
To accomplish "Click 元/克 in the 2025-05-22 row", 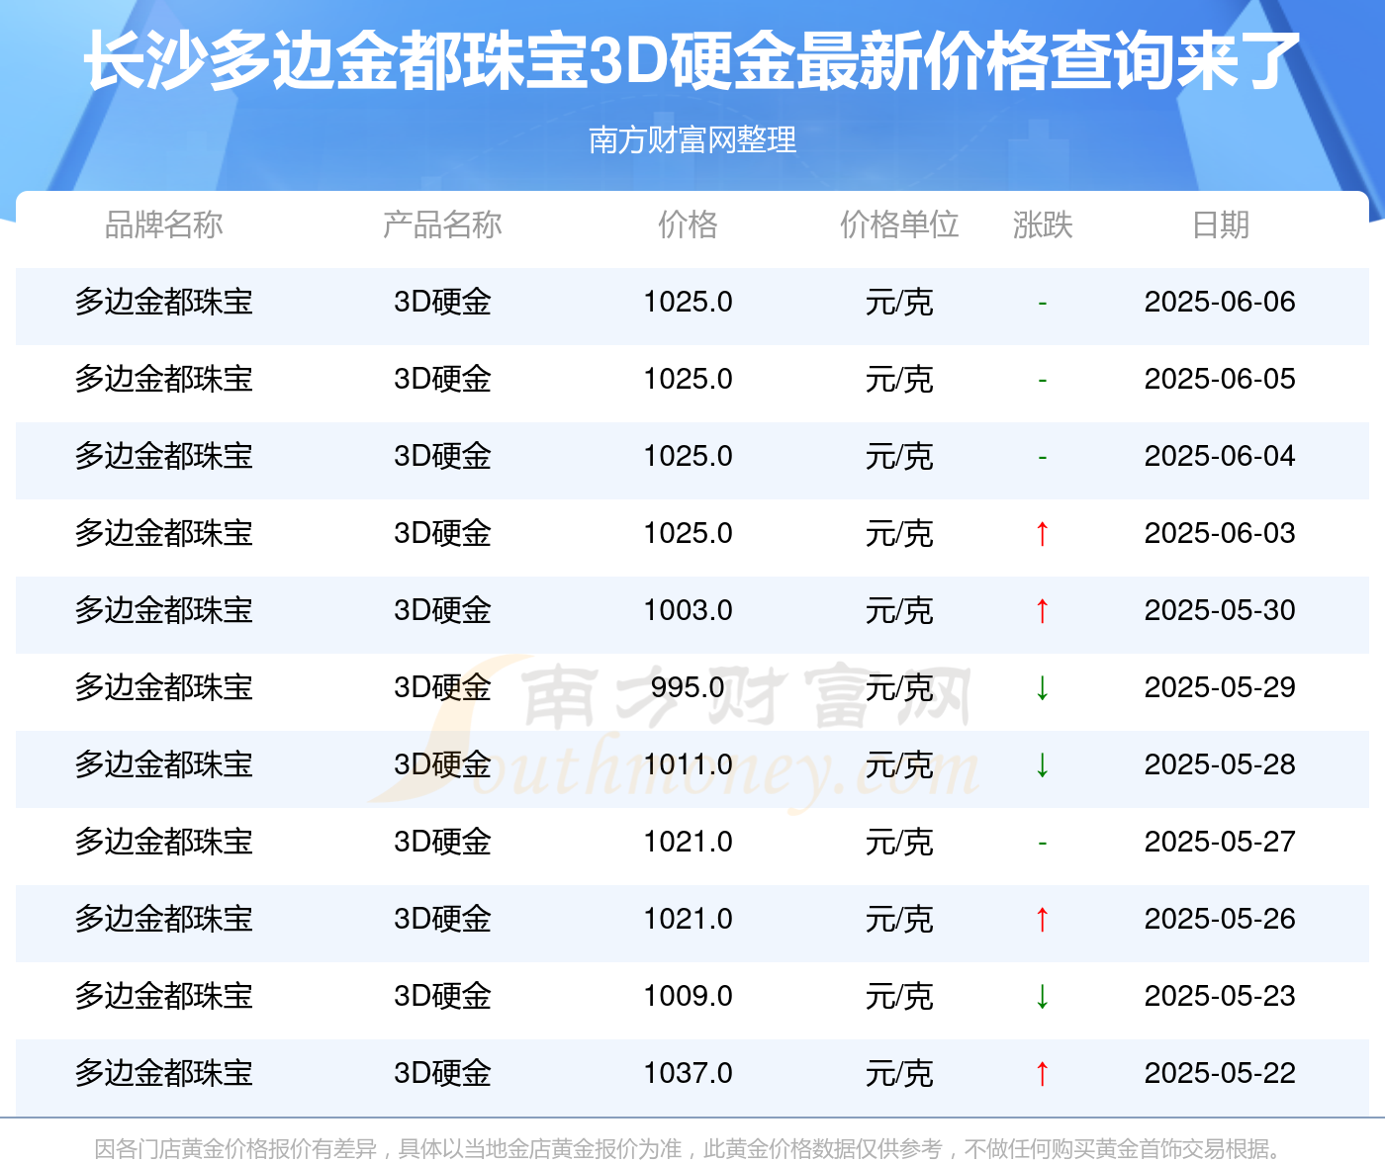I will tap(899, 1073).
